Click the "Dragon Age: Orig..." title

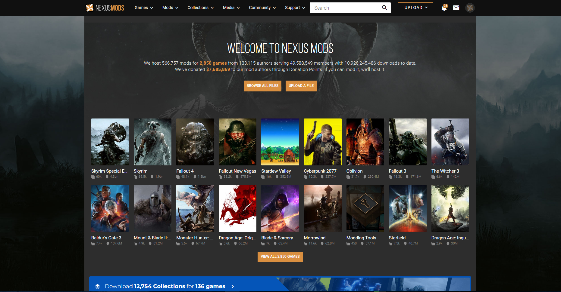click(237, 238)
